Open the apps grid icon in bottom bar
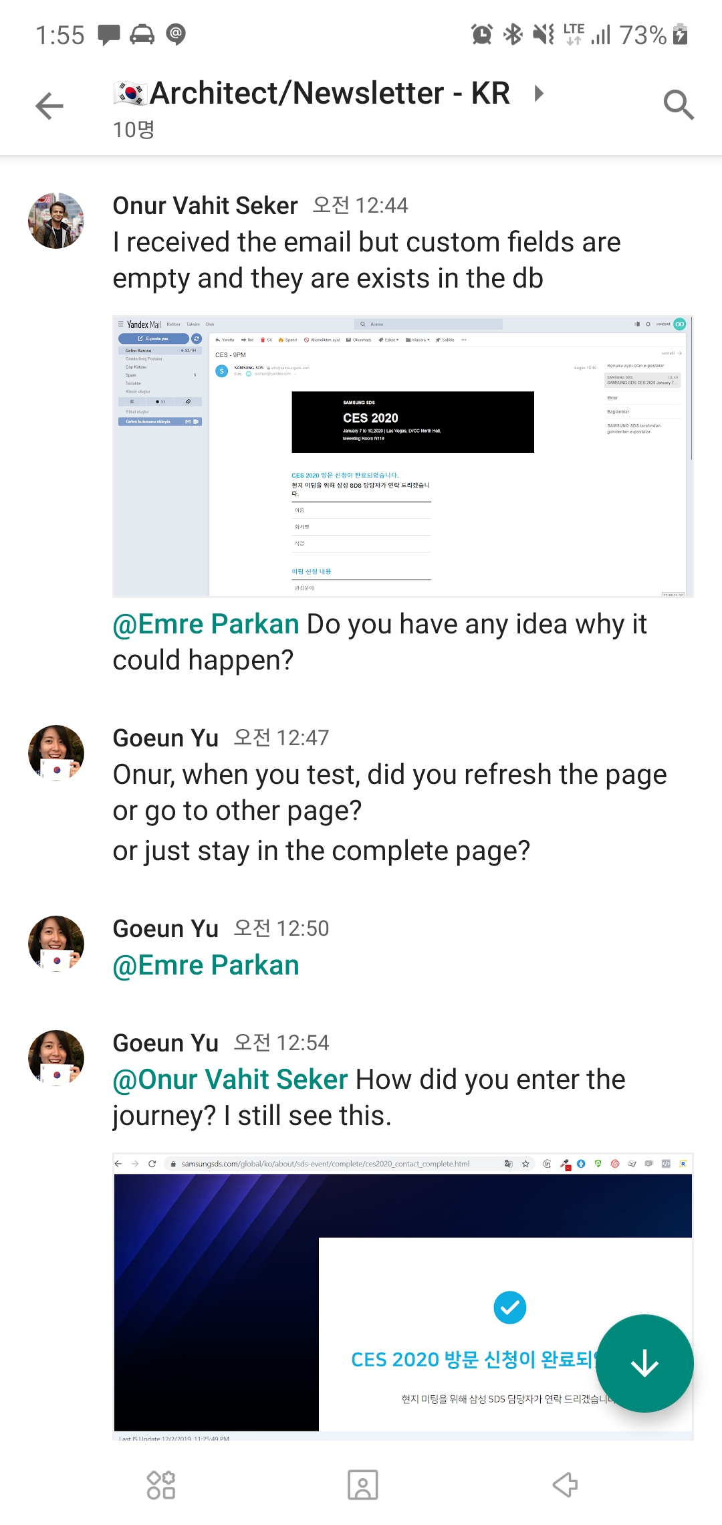Screen dimensions: 722x1525 (x=161, y=1485)
